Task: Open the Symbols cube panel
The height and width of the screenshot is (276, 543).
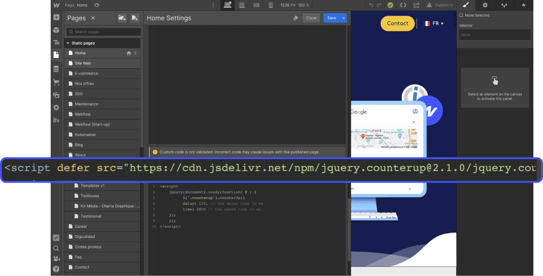Action: click(x=56, y=30)
